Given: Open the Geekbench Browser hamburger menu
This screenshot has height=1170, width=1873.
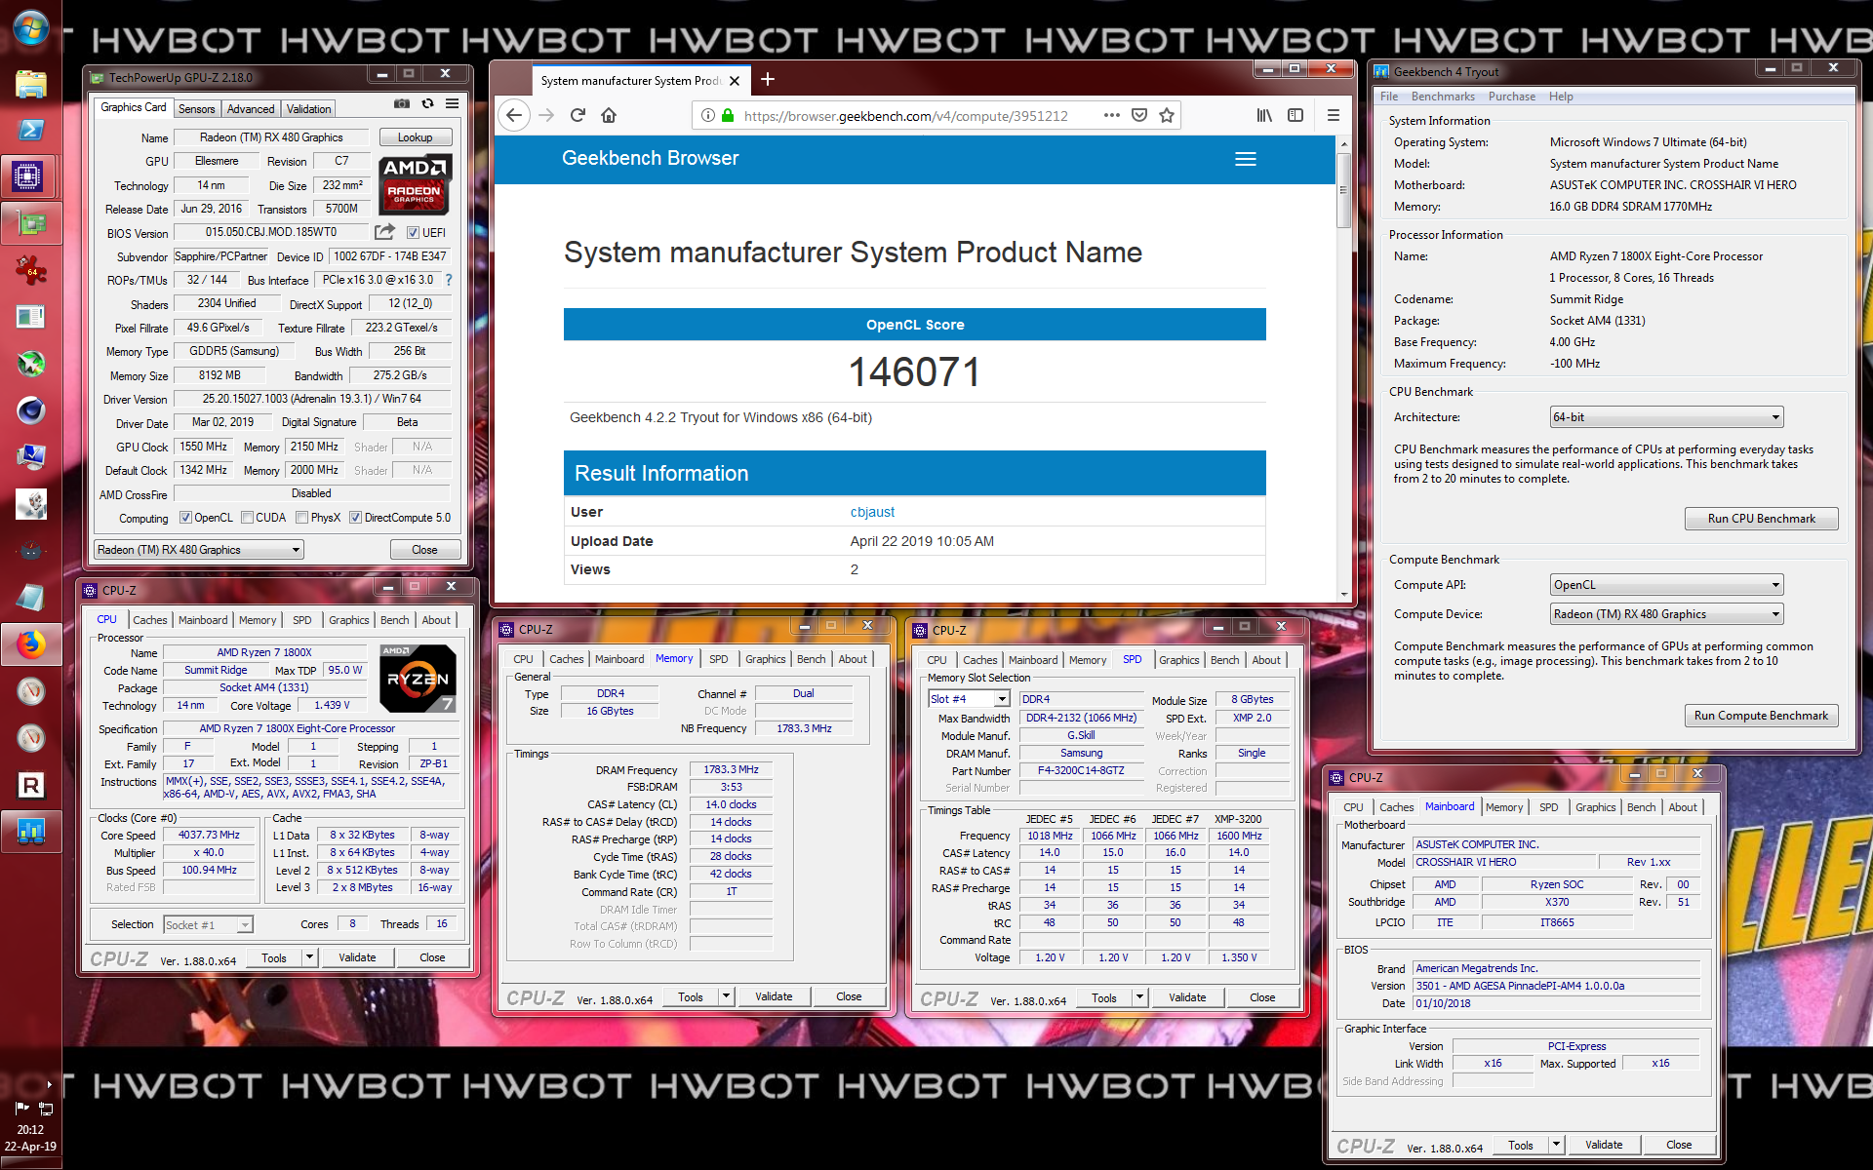Looking at the screenshot, I should 1246,159.
